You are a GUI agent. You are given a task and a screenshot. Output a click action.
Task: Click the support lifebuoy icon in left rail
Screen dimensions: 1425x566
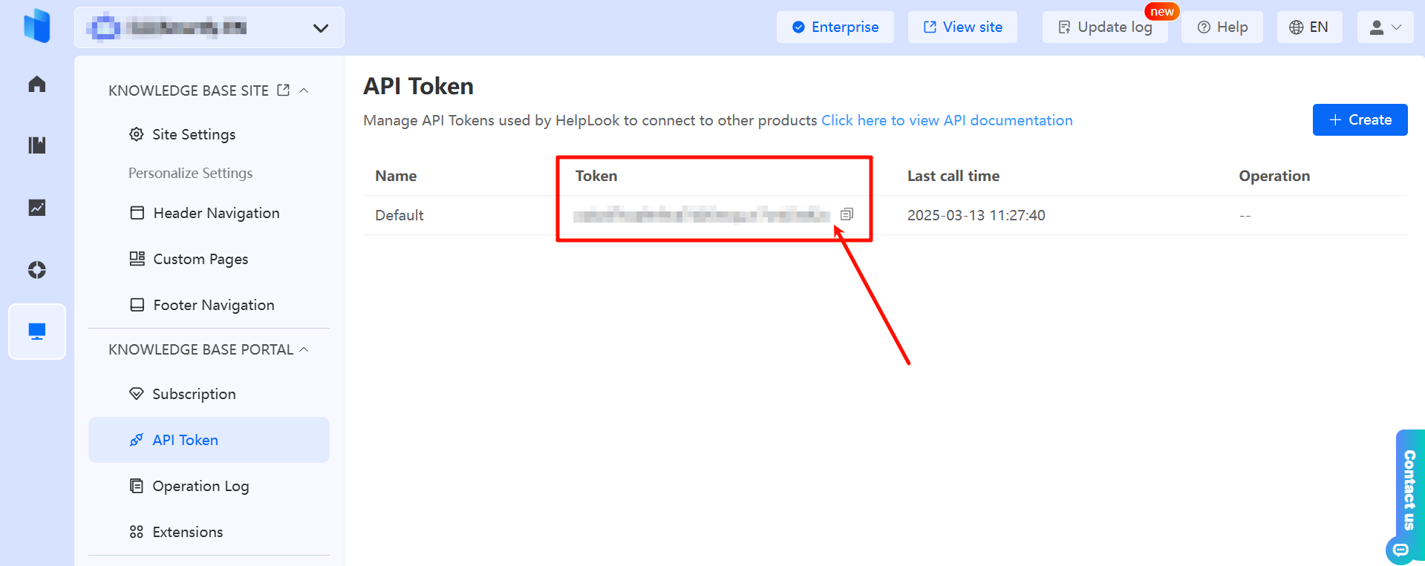37,270
